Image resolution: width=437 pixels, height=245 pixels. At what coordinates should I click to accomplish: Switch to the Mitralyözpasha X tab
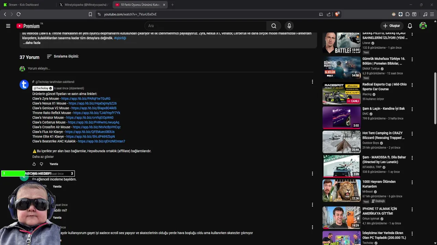click(x=84, y=5)
